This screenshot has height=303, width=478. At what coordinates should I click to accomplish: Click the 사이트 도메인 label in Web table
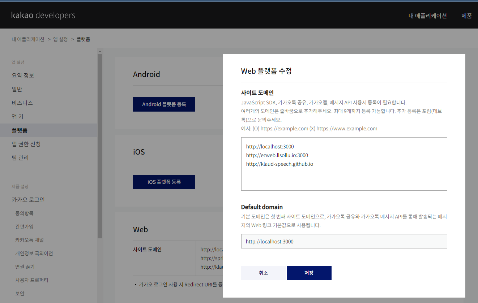(148, 250)
